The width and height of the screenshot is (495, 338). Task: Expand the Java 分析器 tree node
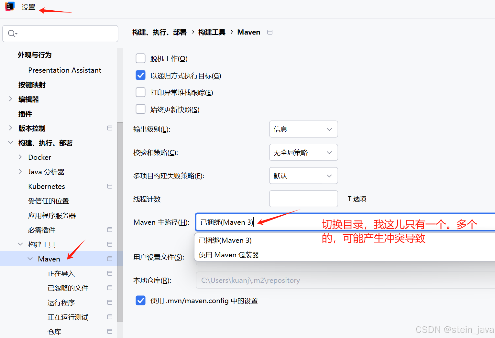(x=20, y=172)
